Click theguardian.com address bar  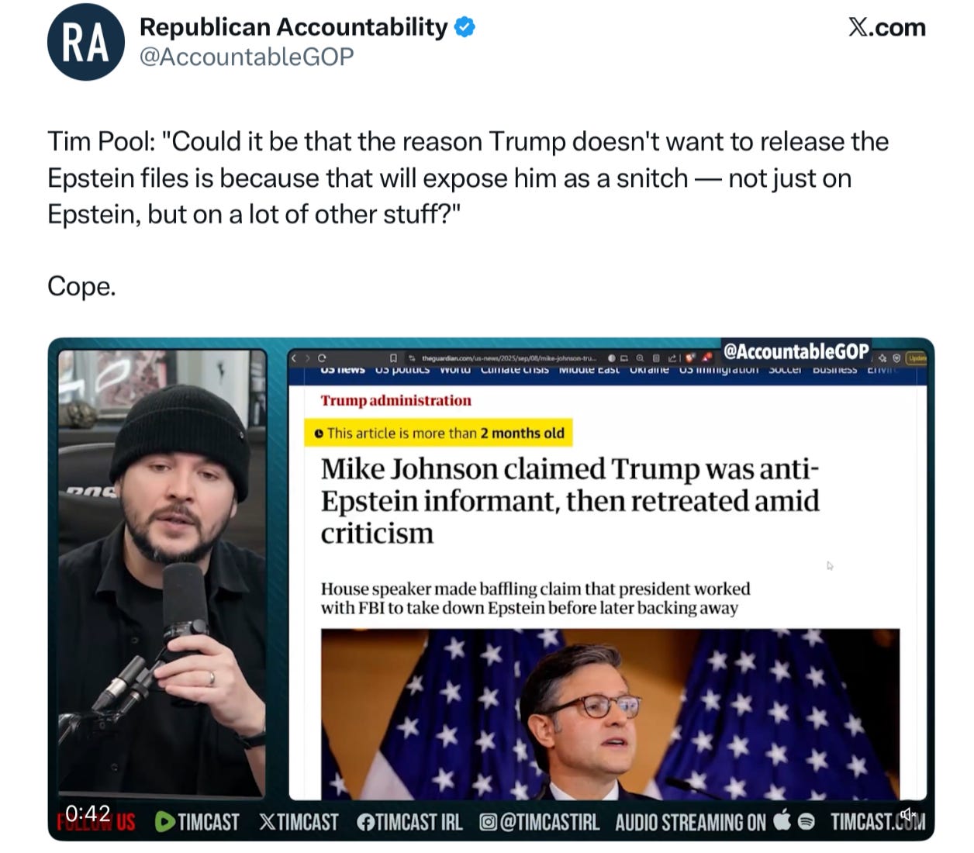(x=508, y=358)
